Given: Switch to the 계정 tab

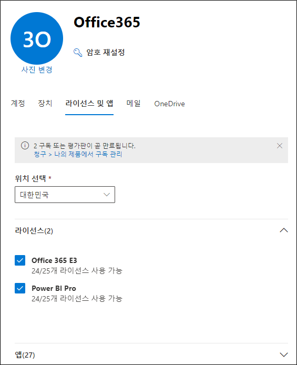Looking at the screenshot, I should [x=18, y=104].
